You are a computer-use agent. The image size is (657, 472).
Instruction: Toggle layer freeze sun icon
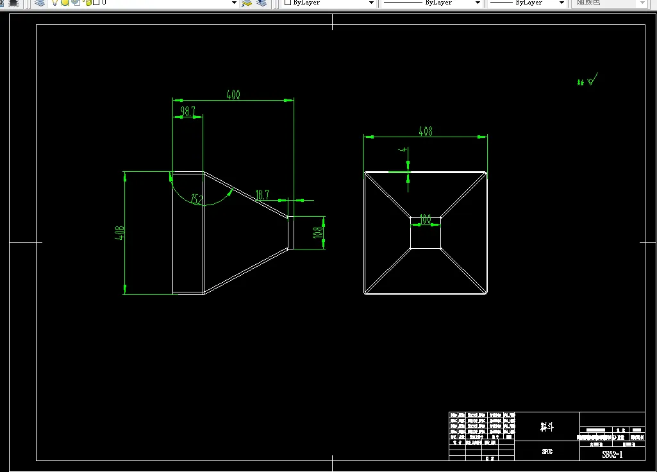coord(65,3)
